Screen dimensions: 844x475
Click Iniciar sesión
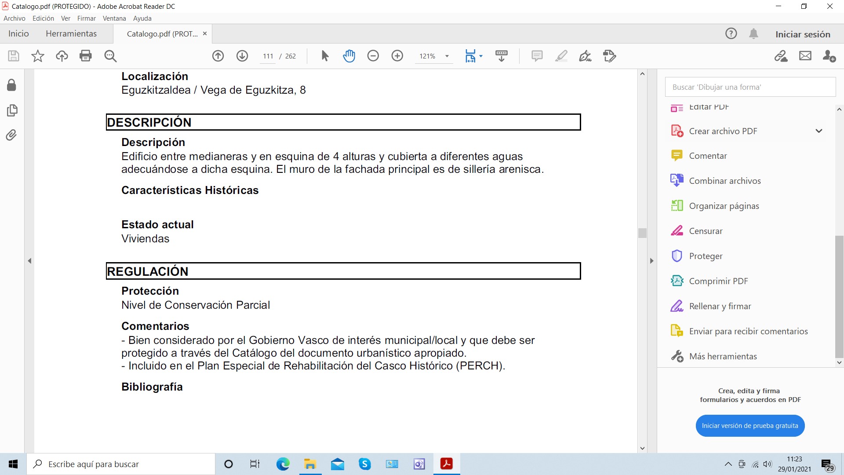pos(803,34)
